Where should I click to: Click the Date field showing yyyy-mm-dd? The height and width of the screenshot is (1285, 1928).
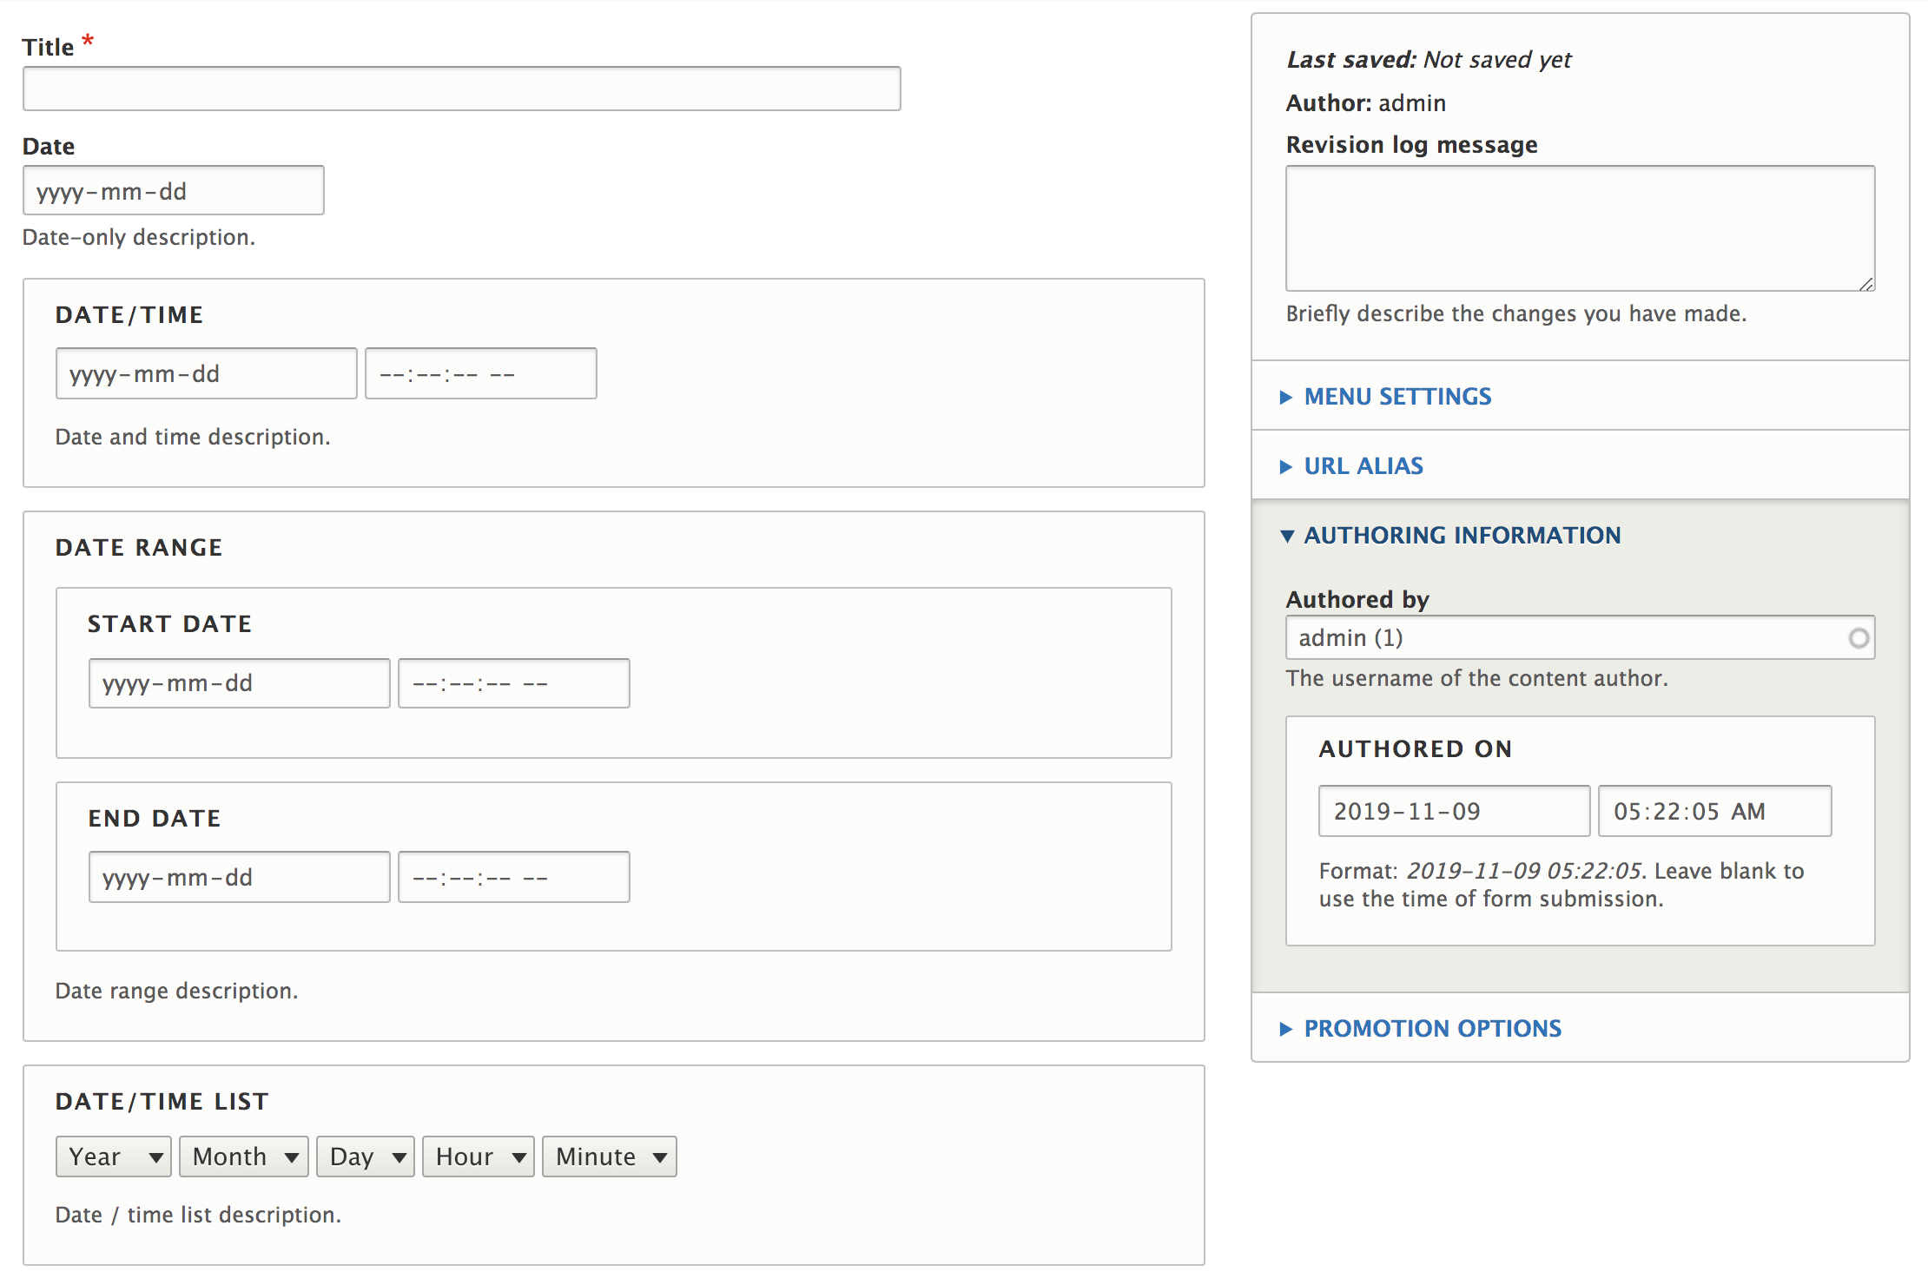[x=173, y=190]
